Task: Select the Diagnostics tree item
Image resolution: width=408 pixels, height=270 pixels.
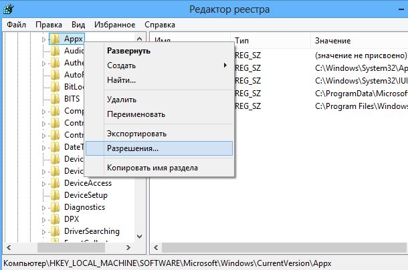Action: (x=84, y=207)
